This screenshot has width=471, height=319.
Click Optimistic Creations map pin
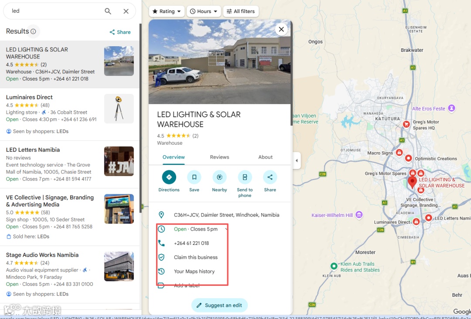coord(408,158)
